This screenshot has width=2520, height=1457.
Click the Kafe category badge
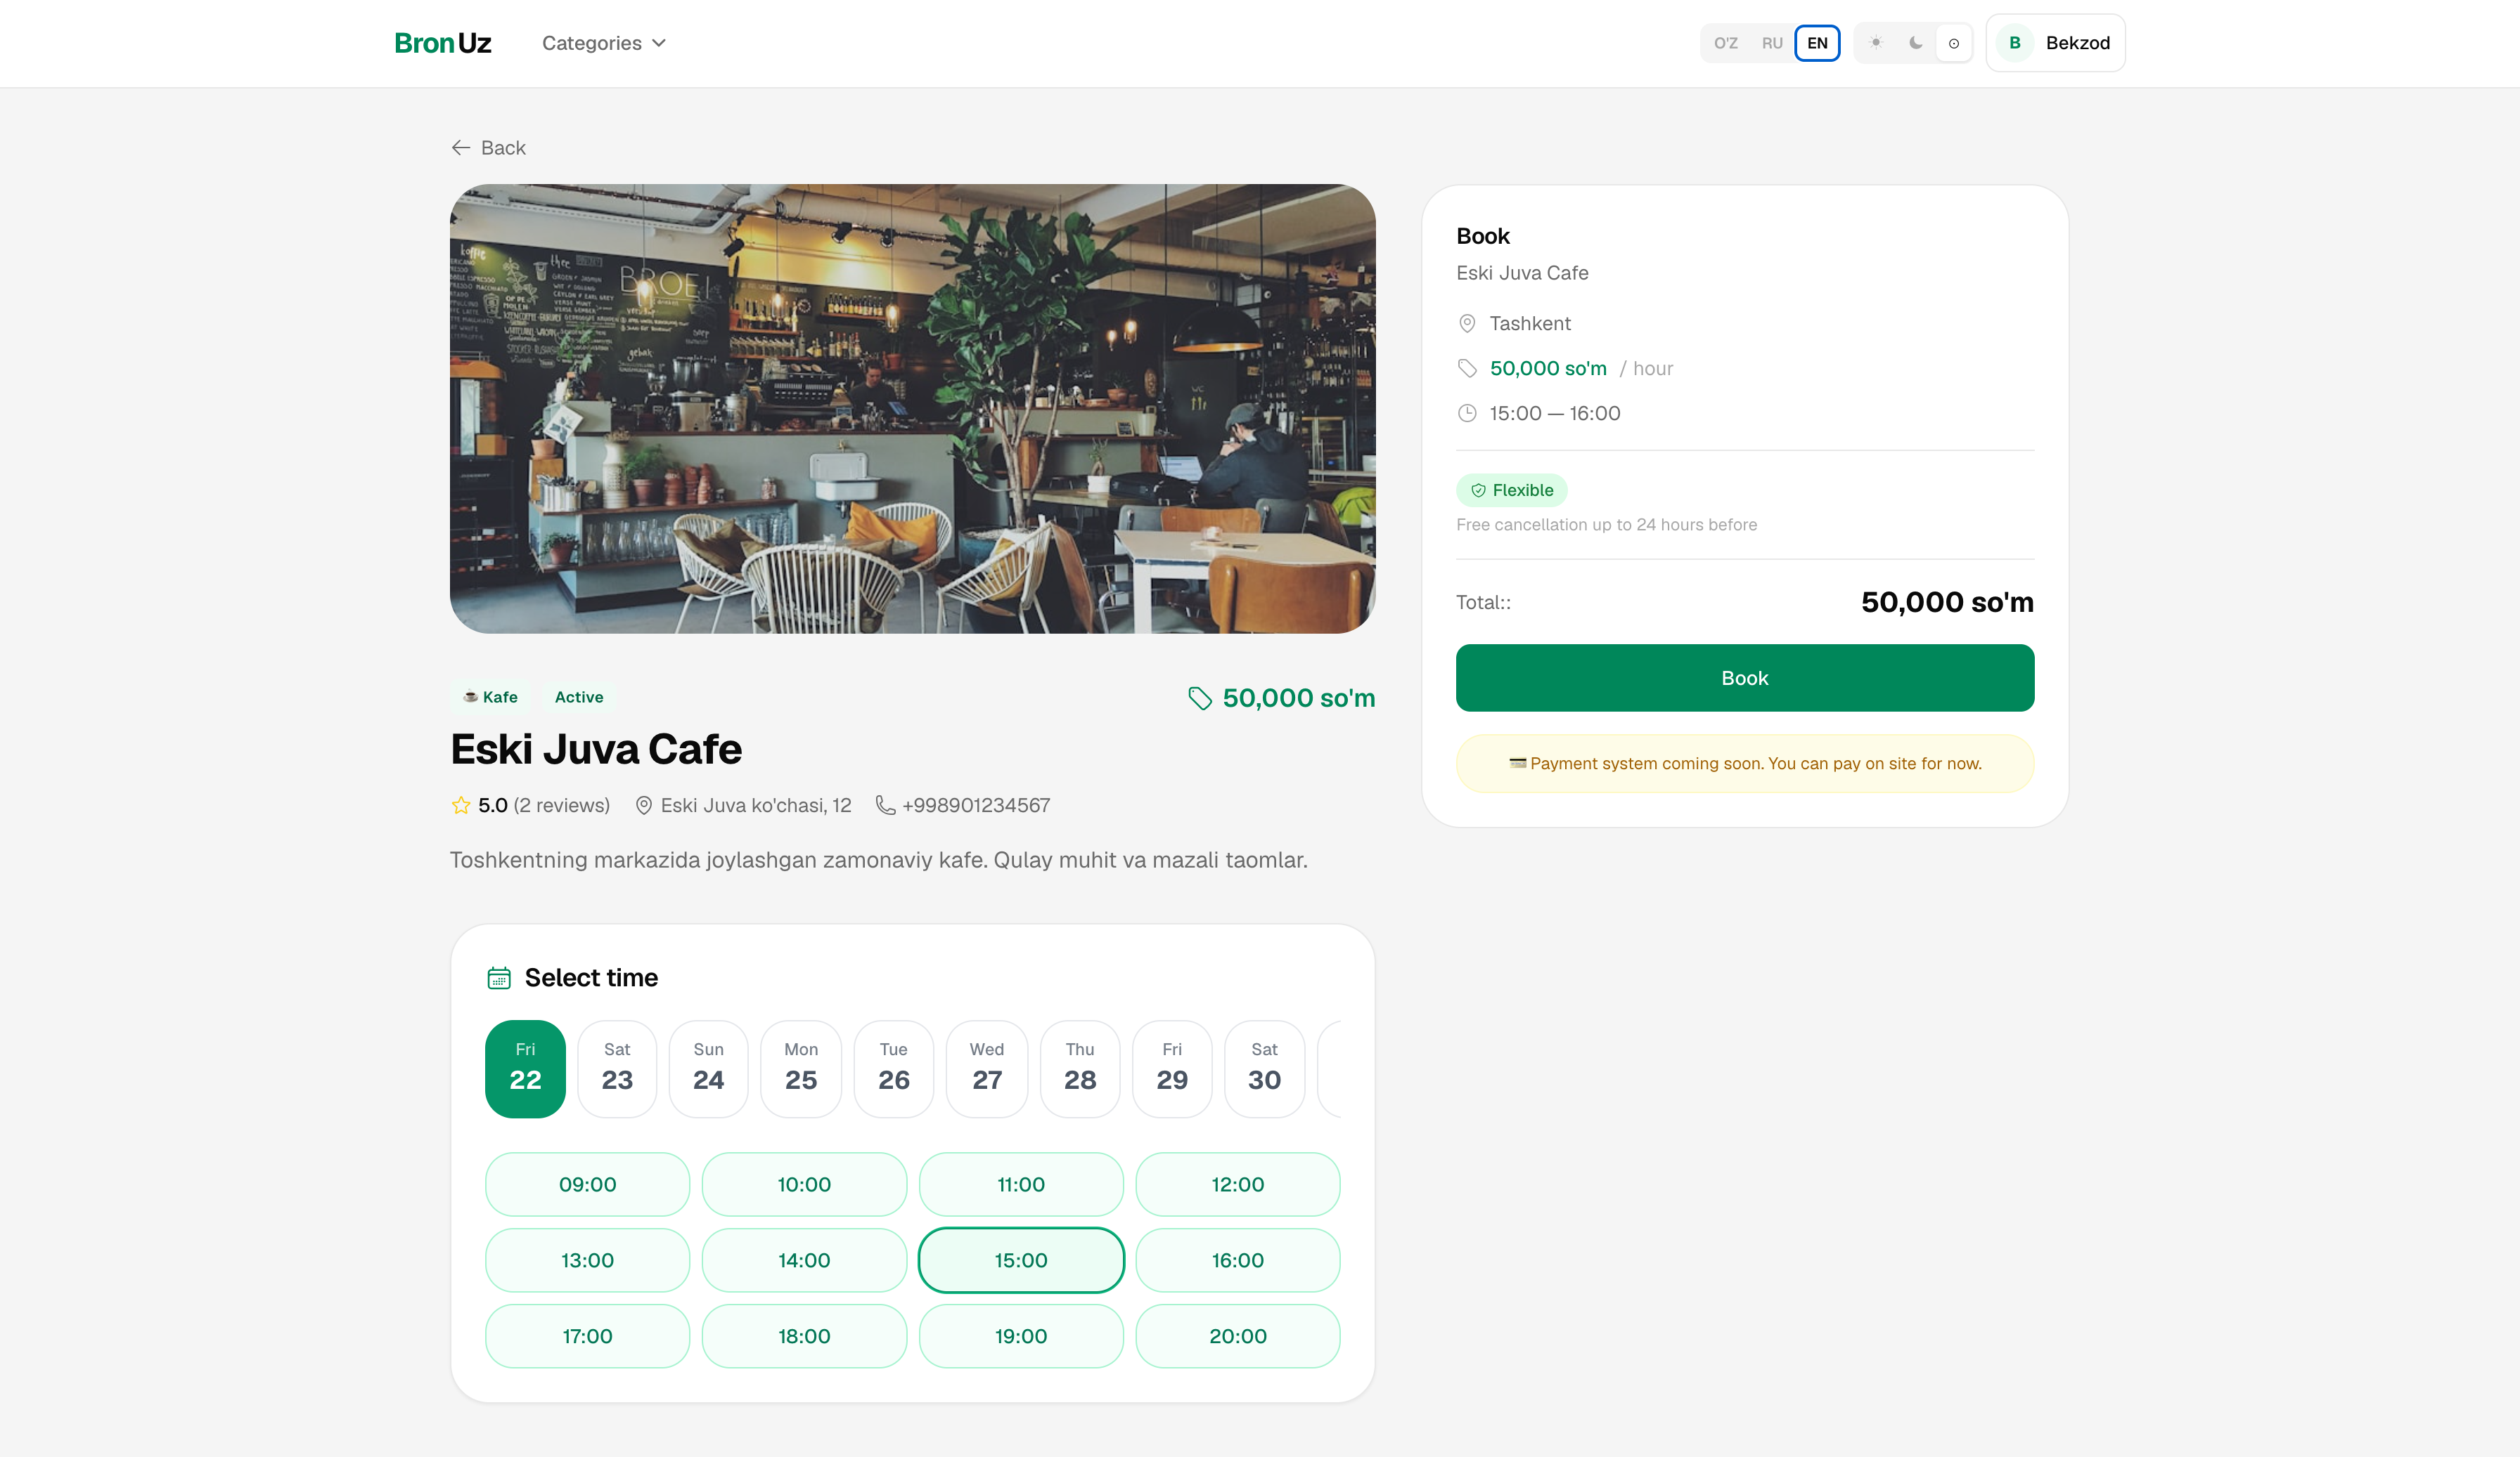click(490, 696)
